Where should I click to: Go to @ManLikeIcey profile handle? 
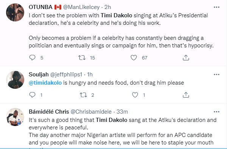(x=81, y=7)
